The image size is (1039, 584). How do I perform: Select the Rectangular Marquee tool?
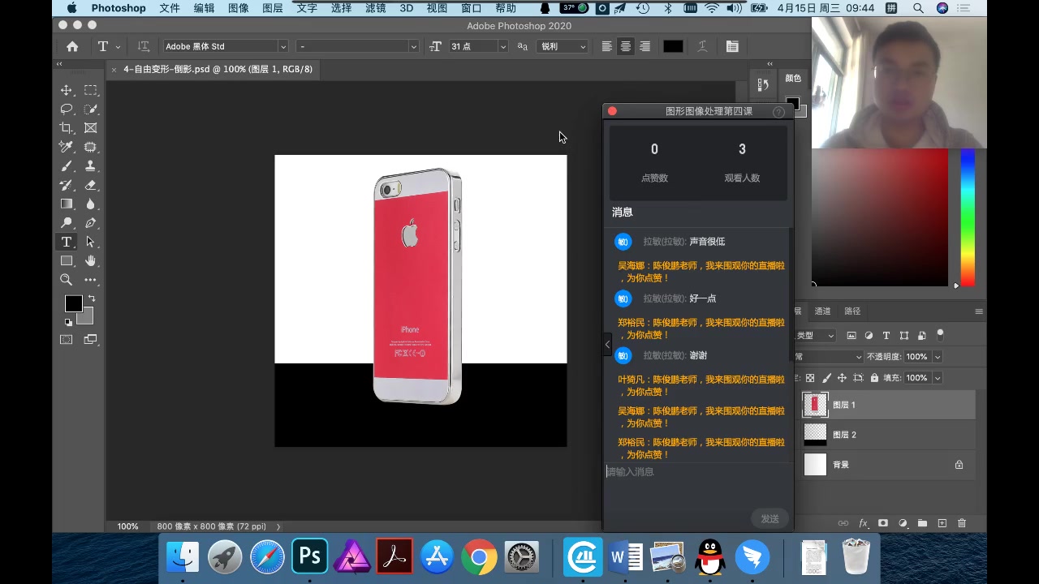click(91, 90)
